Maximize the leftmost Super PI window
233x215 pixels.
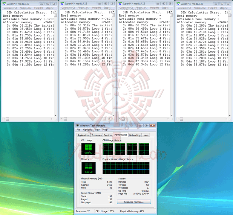coord(47,4)
